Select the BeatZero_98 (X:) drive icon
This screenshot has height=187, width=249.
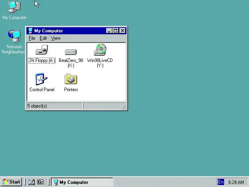pyautogui.click(x=71, y=52)
